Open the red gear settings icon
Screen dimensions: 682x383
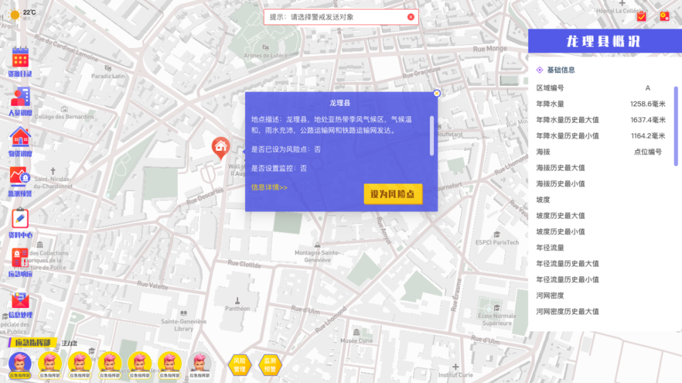point(664,16)
